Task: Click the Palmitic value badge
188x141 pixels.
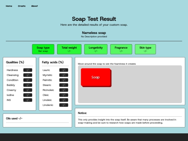Action: pos(64,80)
